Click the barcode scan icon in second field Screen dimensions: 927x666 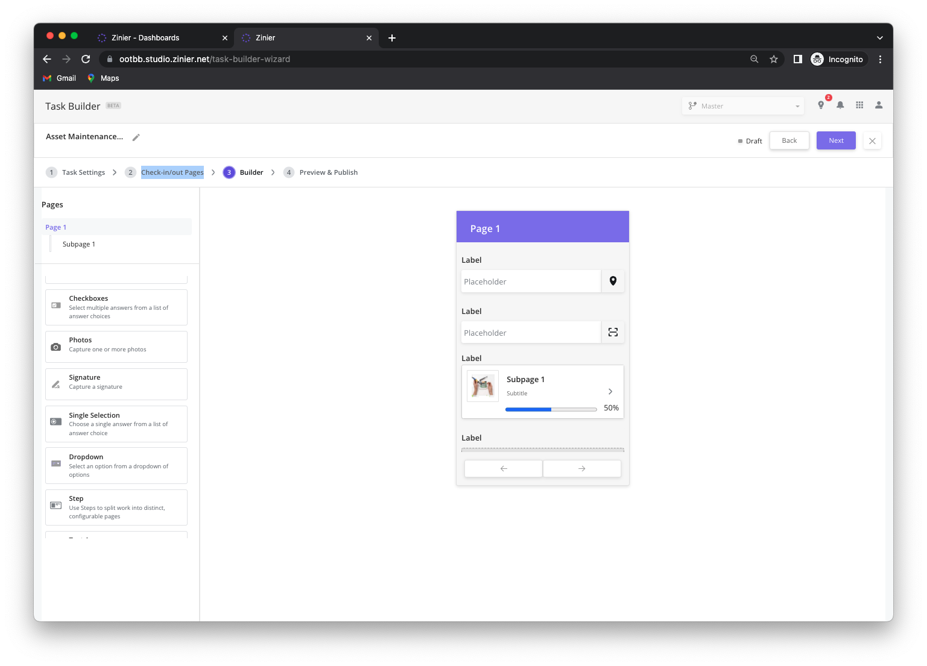tap(613, 332)
